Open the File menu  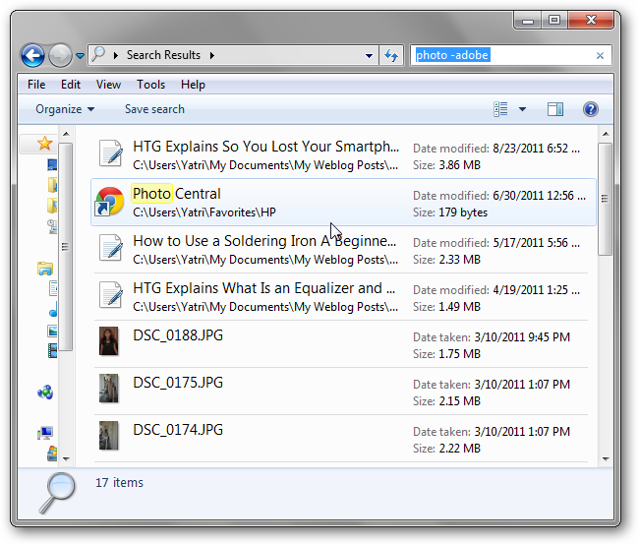(36, 85)
